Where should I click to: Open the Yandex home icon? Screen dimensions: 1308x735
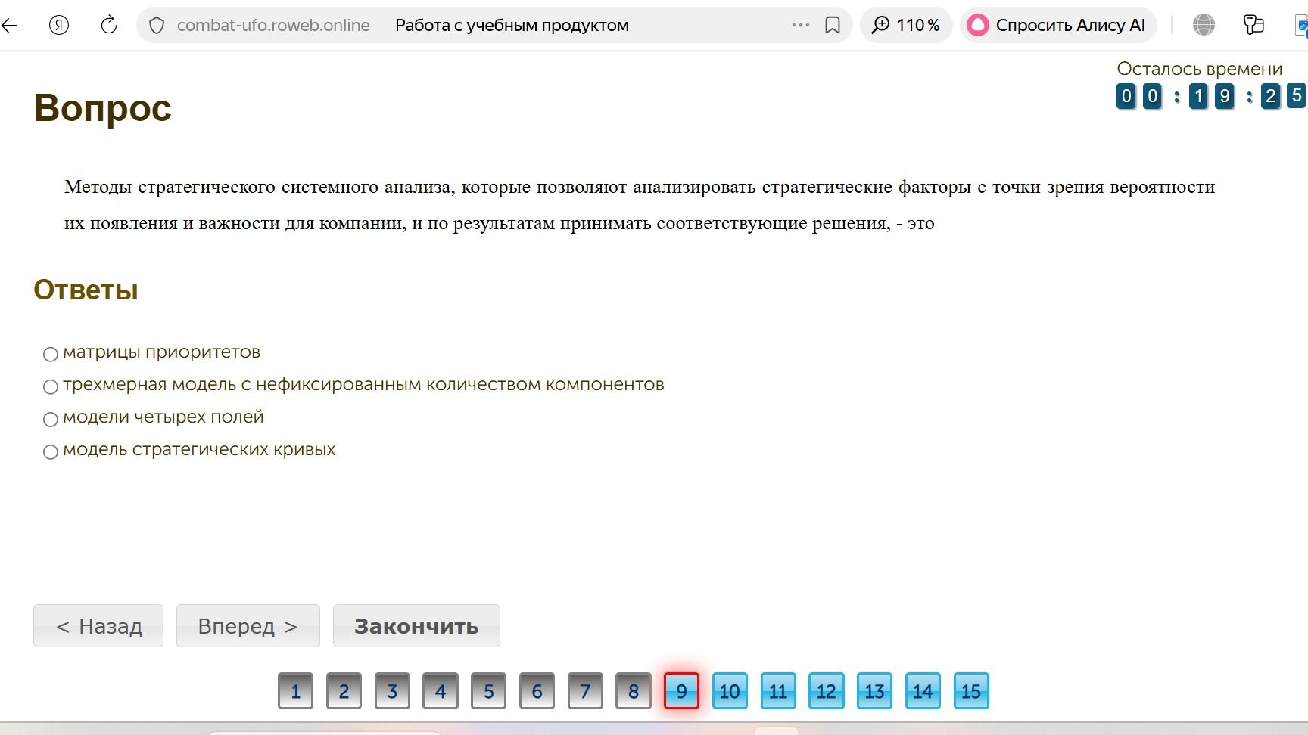(x=59, y=26)
